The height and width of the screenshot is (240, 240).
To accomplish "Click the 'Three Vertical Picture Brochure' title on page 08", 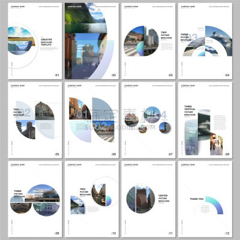I will tap(190, 111).
